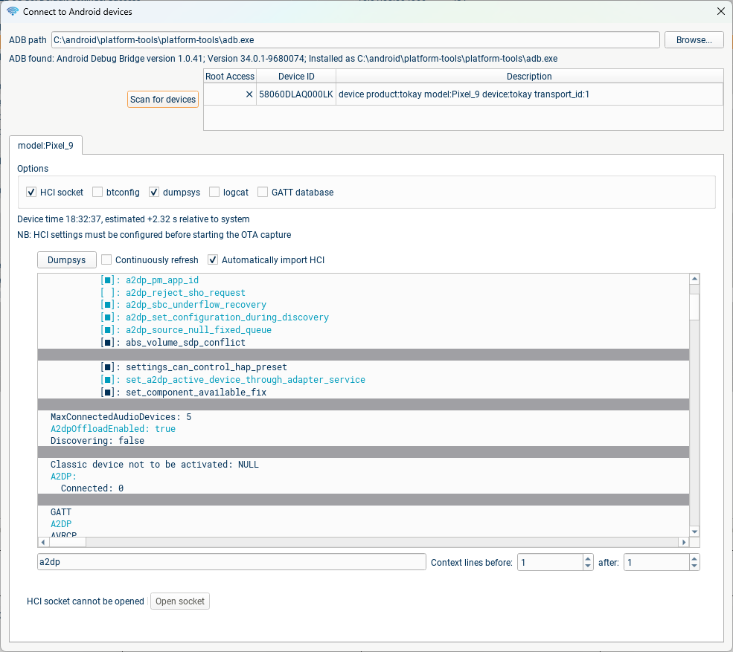Click the Browse button for ADB path
This screenshot has width=733, height=652.
(x=694, y=40)
